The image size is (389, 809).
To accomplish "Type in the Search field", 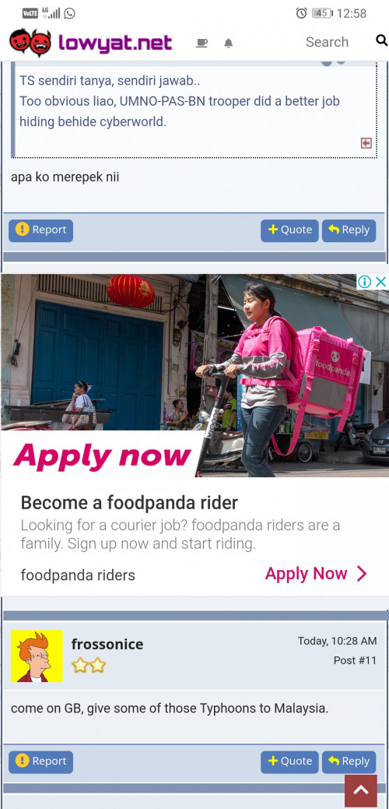I will pos(327,42).
